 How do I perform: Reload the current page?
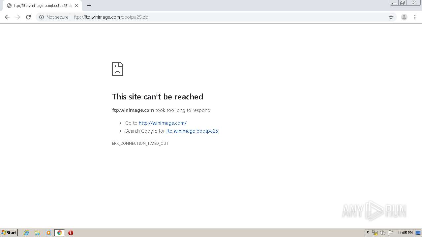point(28,17)
